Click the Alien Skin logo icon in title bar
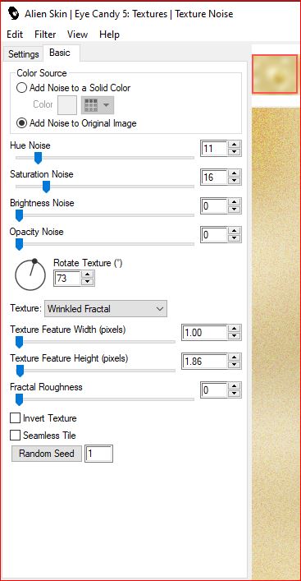Viewport: 301px width, 581px height. [x=13, y=14]
